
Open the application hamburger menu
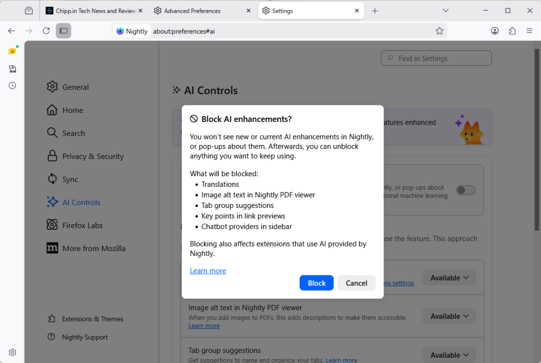pyautogui.click(x=529, y=31)
